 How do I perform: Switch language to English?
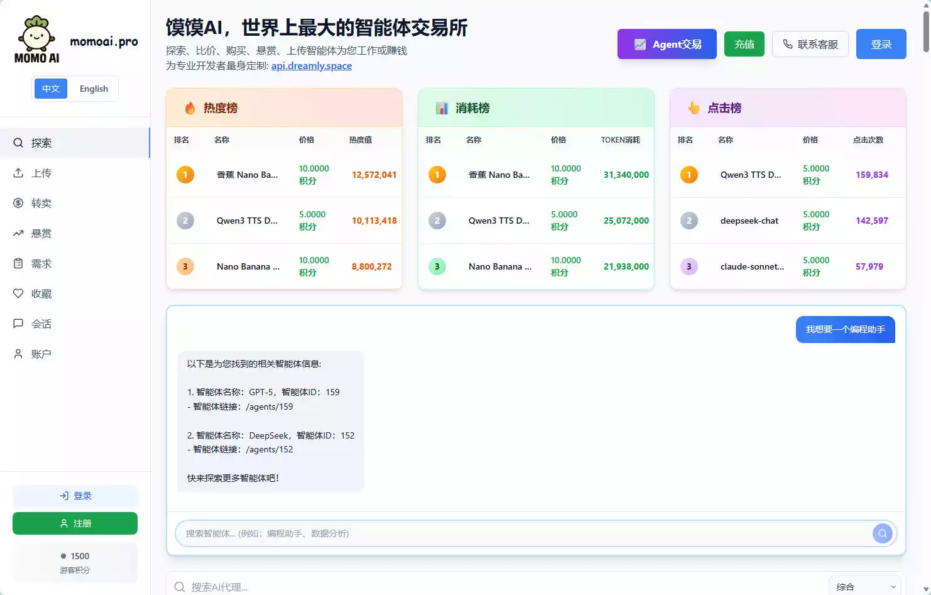(94, 89)
